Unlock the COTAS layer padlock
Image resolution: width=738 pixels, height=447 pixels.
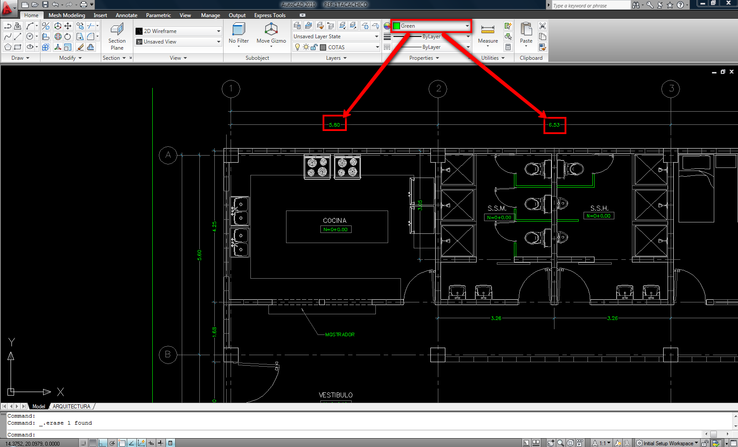(314, 47)
